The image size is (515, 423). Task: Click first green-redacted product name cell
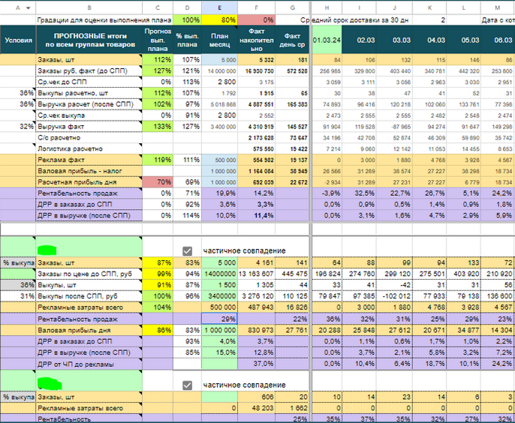click(89, 247)
